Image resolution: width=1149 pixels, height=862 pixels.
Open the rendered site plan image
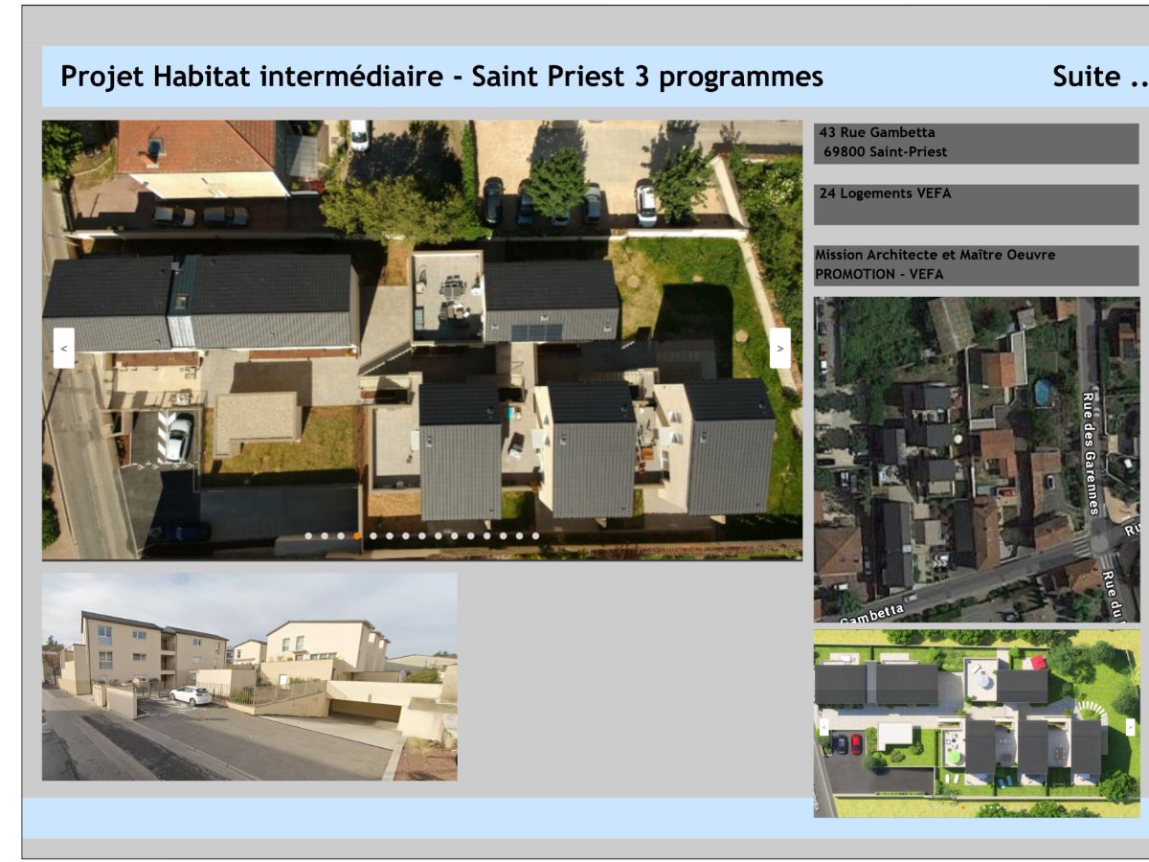[977, 723]
